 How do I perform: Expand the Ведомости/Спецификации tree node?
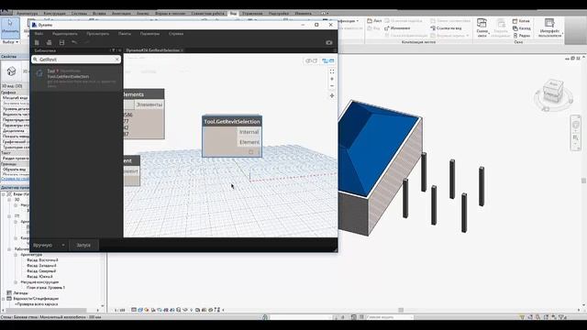(x=4, y=299)
